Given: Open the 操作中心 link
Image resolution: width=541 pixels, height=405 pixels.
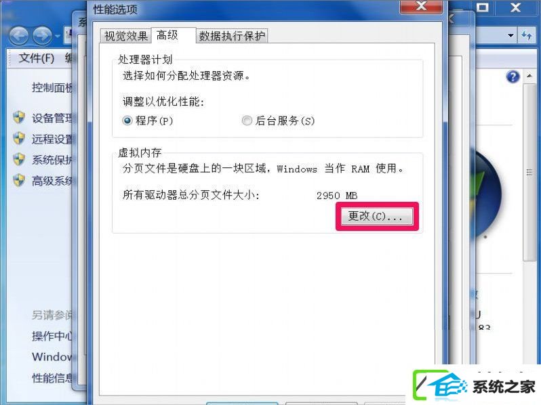Looking at the screenshot, I should click(52, 336).
